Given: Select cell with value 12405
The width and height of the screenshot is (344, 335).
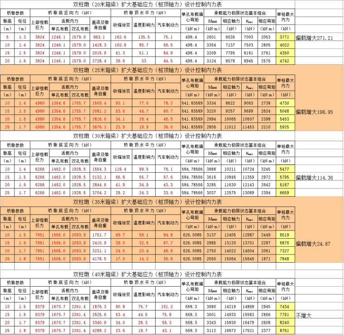Looking at the screenshot, I should tap(229, 235).
